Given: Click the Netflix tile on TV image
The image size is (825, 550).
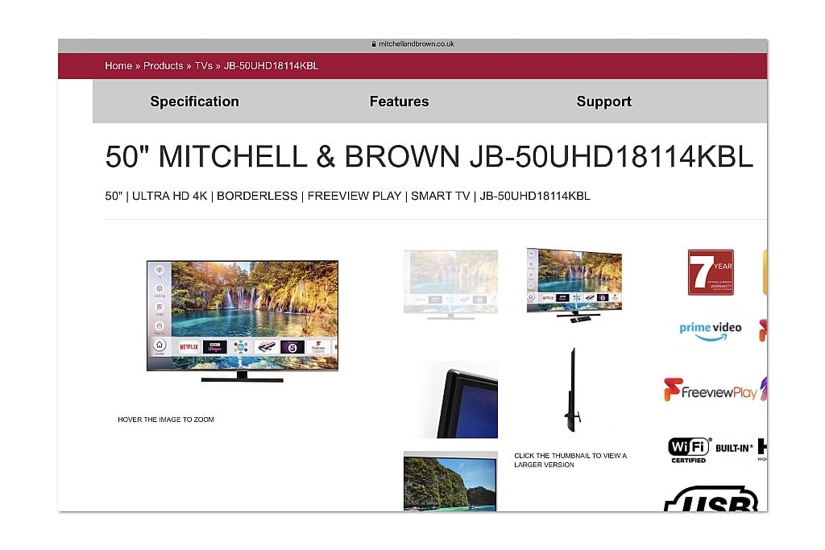Looking at the screenshot, I should [x=189, y=347].
